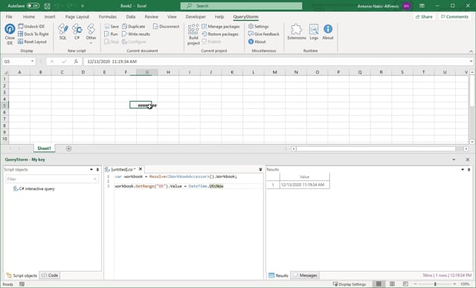Click the quick access Save icon
This screenshot has width=476, height=288.
(47, 6)
